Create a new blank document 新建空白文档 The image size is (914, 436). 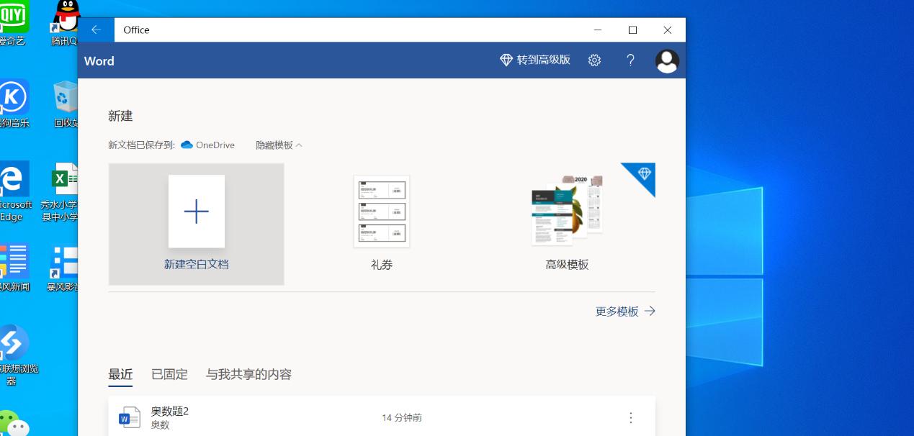[x=196, y=212]
